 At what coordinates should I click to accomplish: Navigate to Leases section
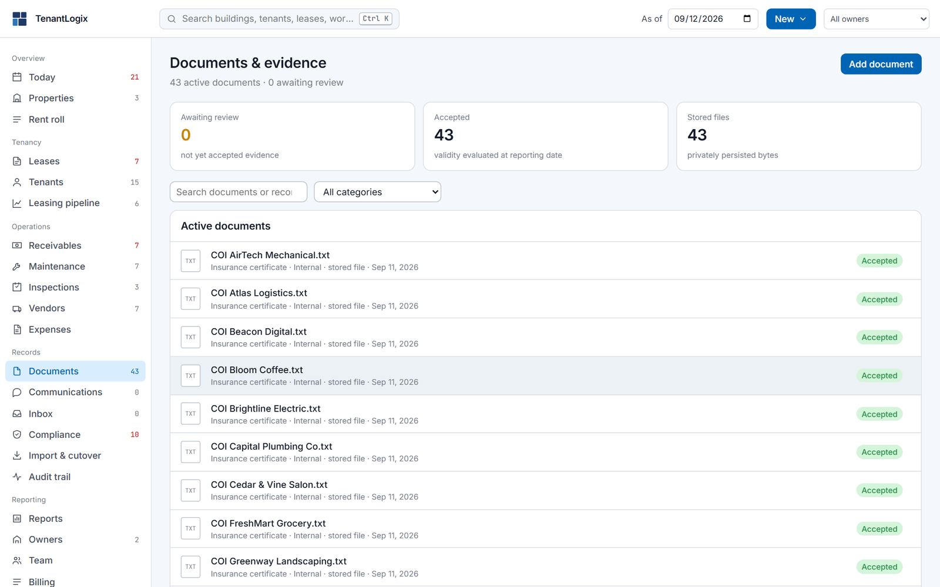point(75,161)
